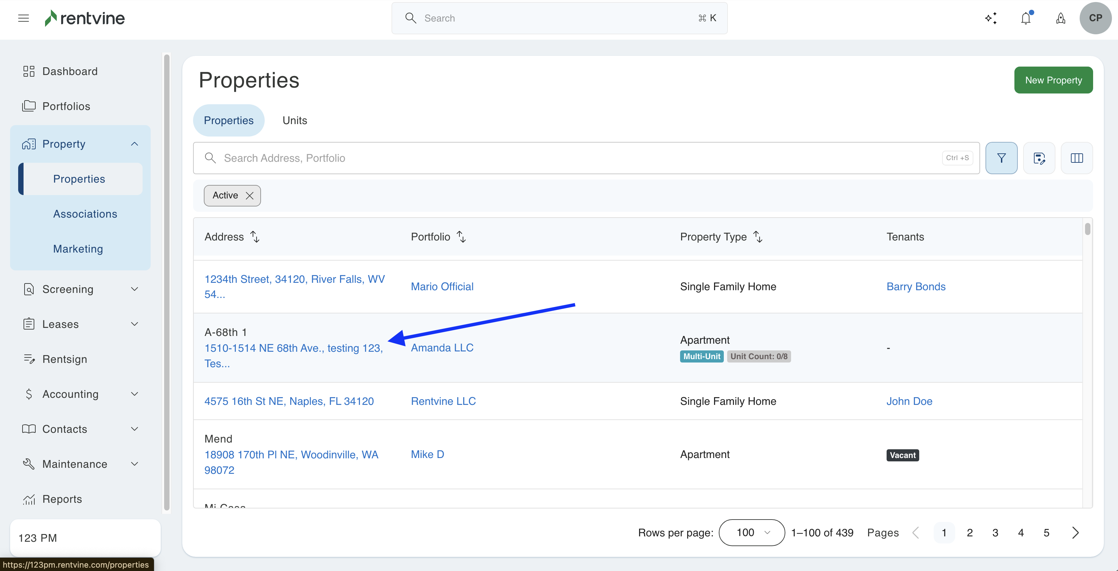The height and width of the screenshot is (571, 1118).
Task: Click the AI sparkle icon in header
Action: pyautogui.click(x=991, y=18)
